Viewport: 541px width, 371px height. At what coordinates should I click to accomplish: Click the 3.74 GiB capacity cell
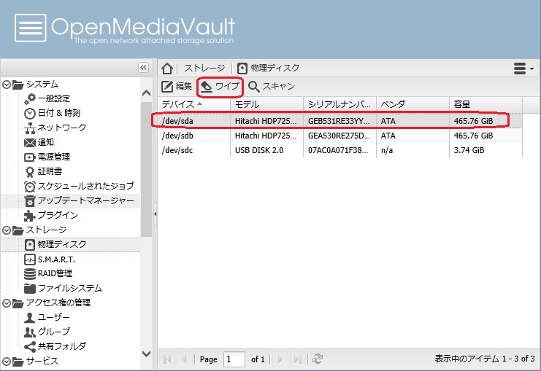469,150
